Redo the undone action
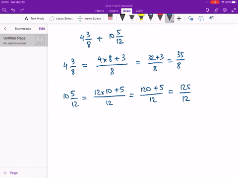The image size is (238, 178). [22, 10]
